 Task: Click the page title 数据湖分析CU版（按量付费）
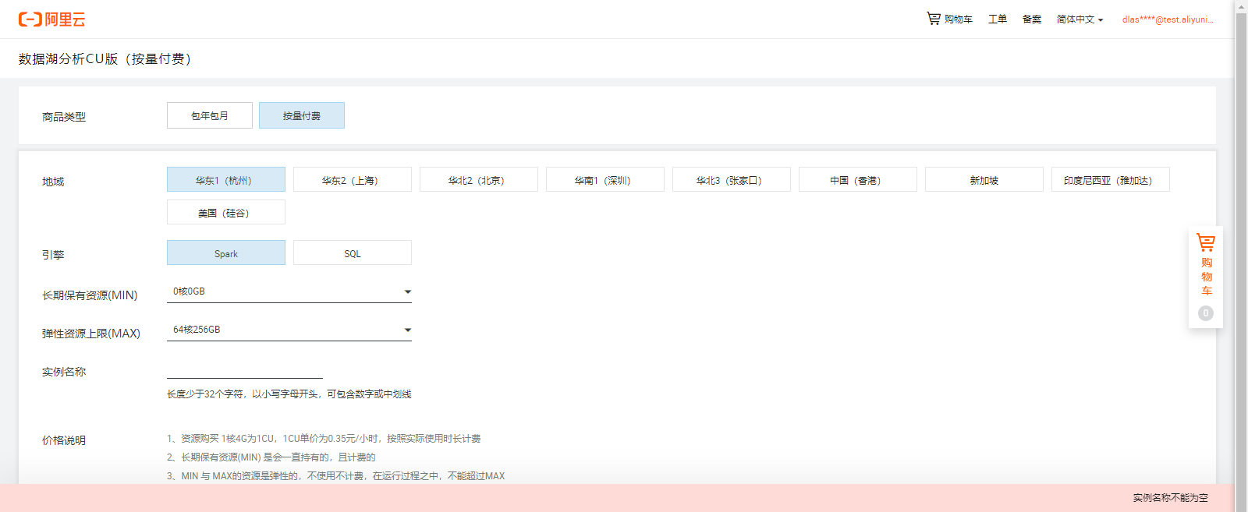point(105,59)
